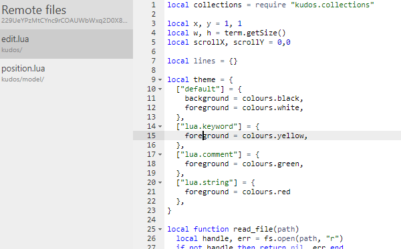The height and width of the screenshot is (249, 401).
Task: Collapse the fold arrow on line 17
Action: click(x=160, y=154)
